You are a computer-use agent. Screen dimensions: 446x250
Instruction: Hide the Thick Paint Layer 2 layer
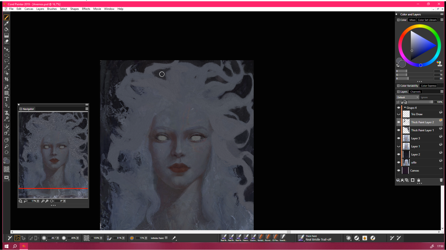[x=399, y=122]
